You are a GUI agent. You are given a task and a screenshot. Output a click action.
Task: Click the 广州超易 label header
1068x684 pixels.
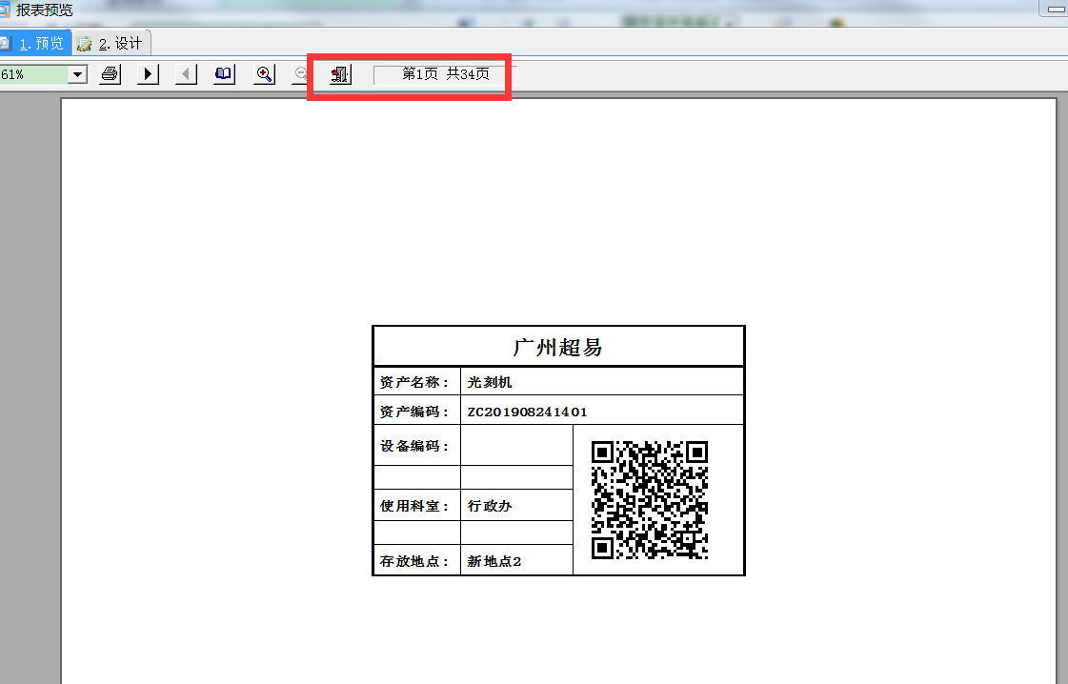(x=558, y=347)
